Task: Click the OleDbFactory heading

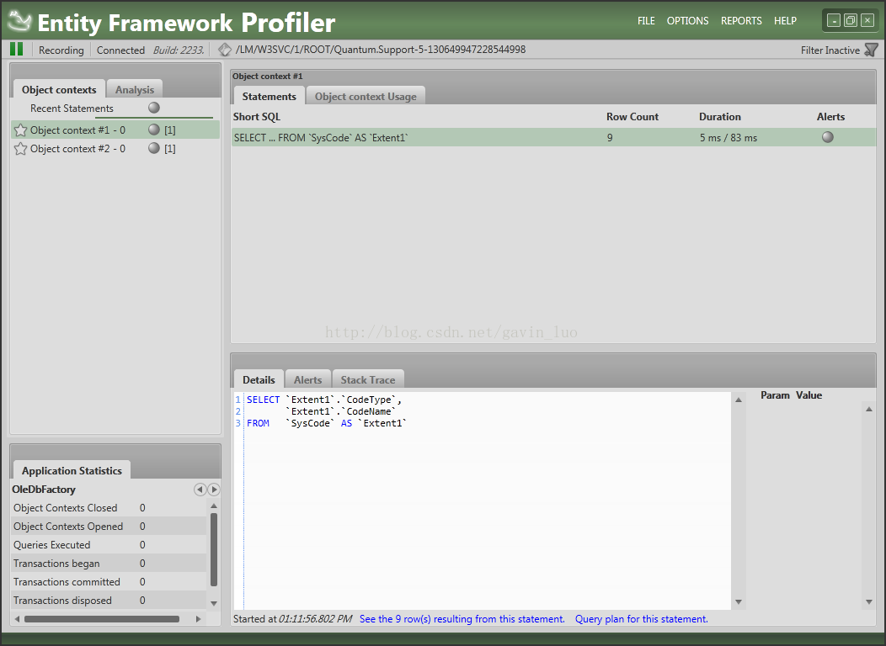Action: pos(44,490)
